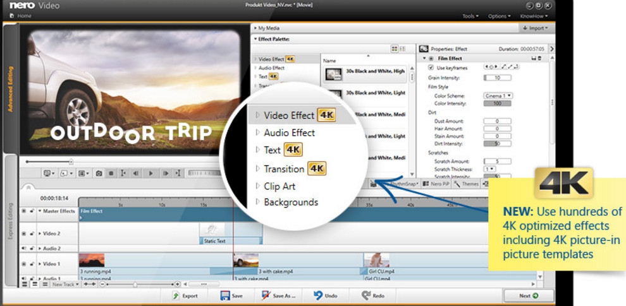The width and height of the screenshot is (626, 306).
Task: Collapse the timeline with the double chevron
Action: pos(28,187)
